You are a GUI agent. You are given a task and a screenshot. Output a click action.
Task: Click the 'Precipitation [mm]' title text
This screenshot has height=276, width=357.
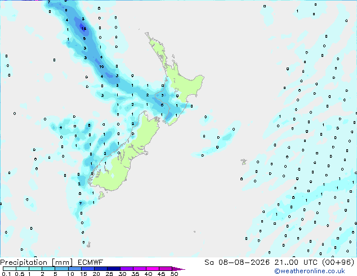[36, 262]
